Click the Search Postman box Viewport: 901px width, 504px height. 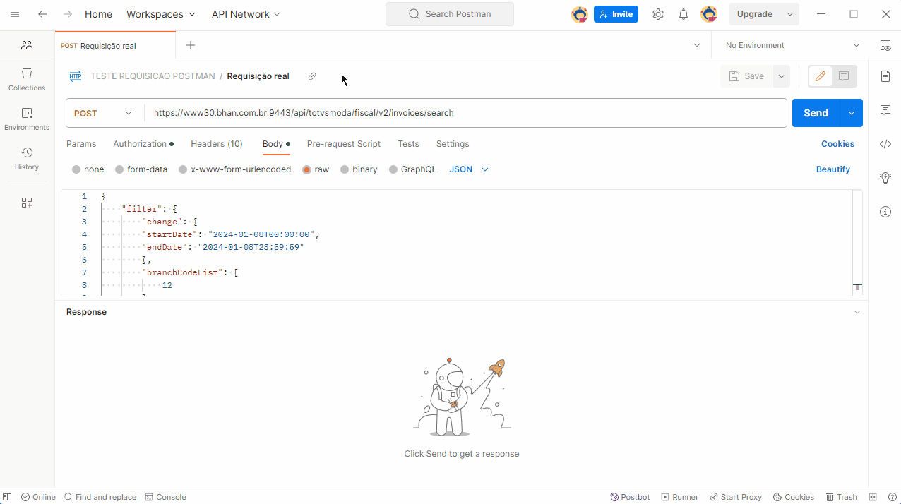pos(450,14)
